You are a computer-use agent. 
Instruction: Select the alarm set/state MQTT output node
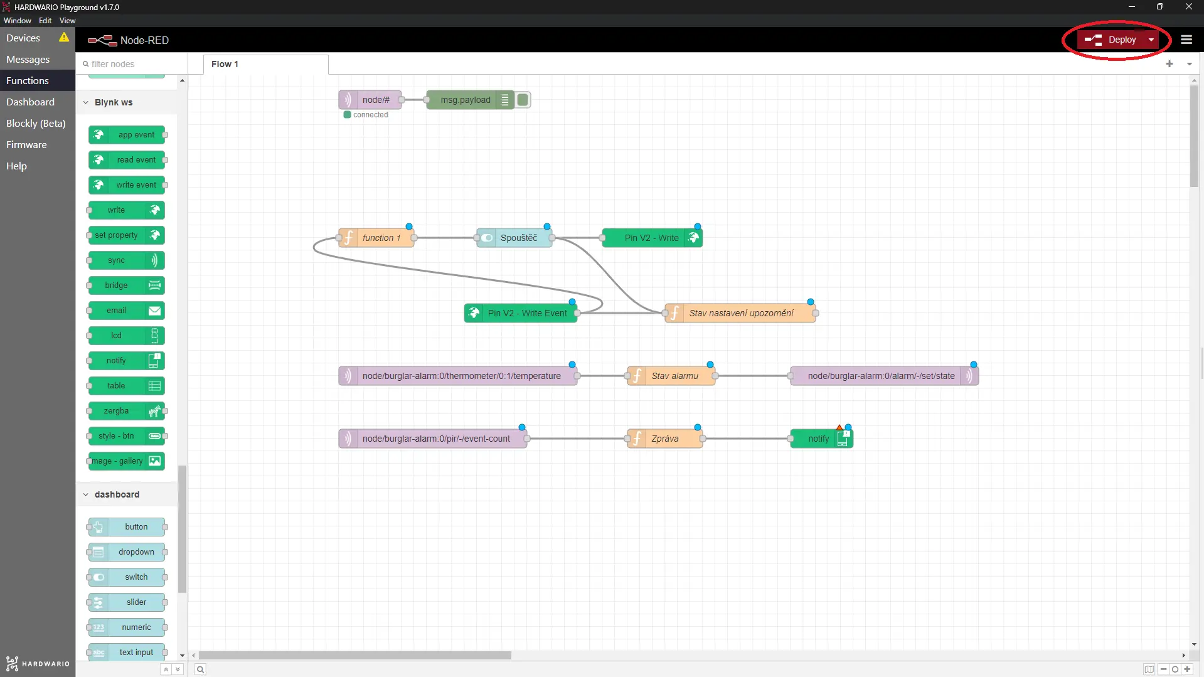(884, 376)
